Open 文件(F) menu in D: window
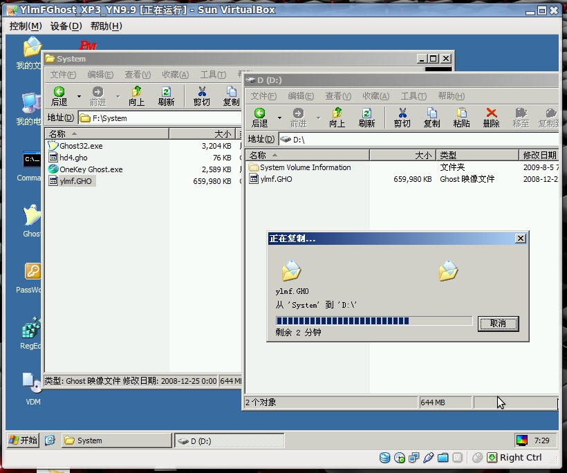Screen dimensions: 567x473 263,96
